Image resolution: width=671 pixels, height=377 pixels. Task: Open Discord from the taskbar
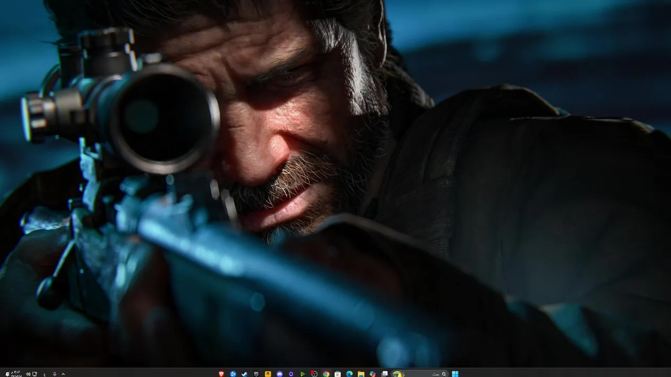pos(279,374)
